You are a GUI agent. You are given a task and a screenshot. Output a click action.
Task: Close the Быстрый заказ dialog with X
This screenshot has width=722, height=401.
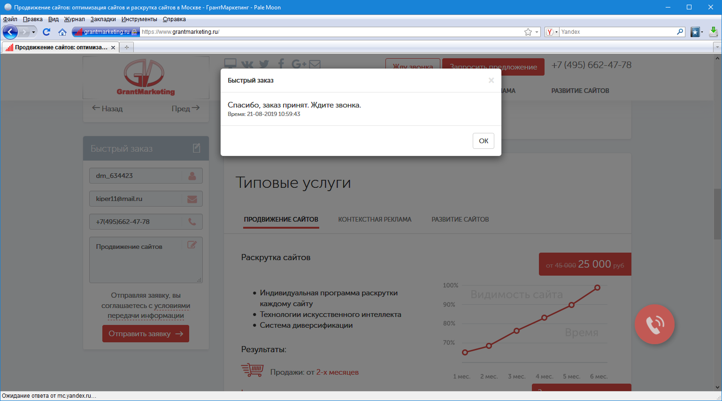coord(491,80)
